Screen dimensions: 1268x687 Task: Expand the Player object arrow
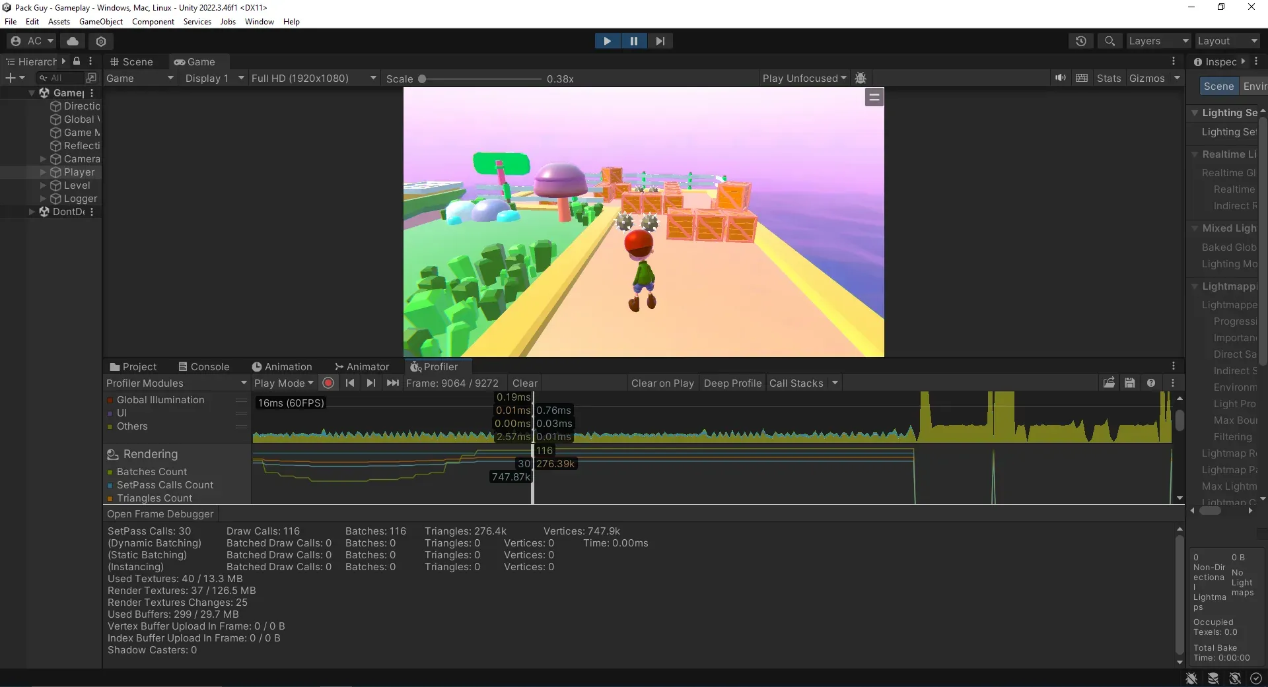[x=44, y=172]
